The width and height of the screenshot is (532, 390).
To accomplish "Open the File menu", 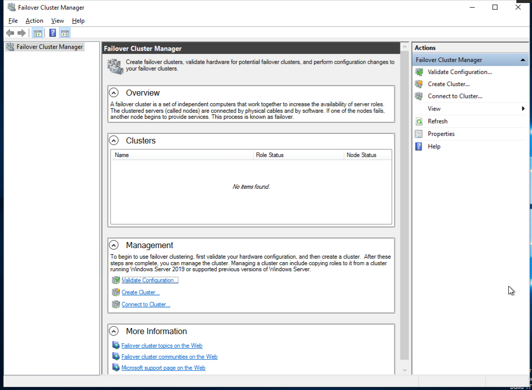I will pyautogui.click(x=13, y=21).
